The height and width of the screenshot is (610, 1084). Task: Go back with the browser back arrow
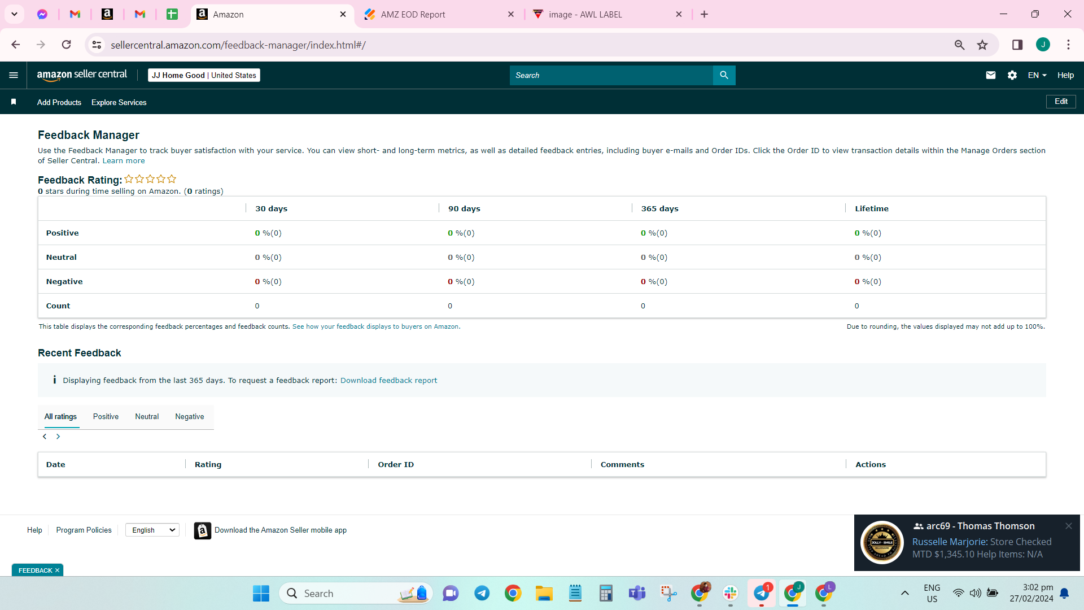[x=16, y=45]
